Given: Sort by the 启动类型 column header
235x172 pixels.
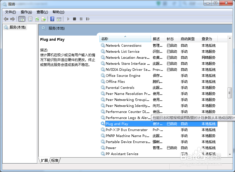Looking at the screenshot, I should 189,39.
